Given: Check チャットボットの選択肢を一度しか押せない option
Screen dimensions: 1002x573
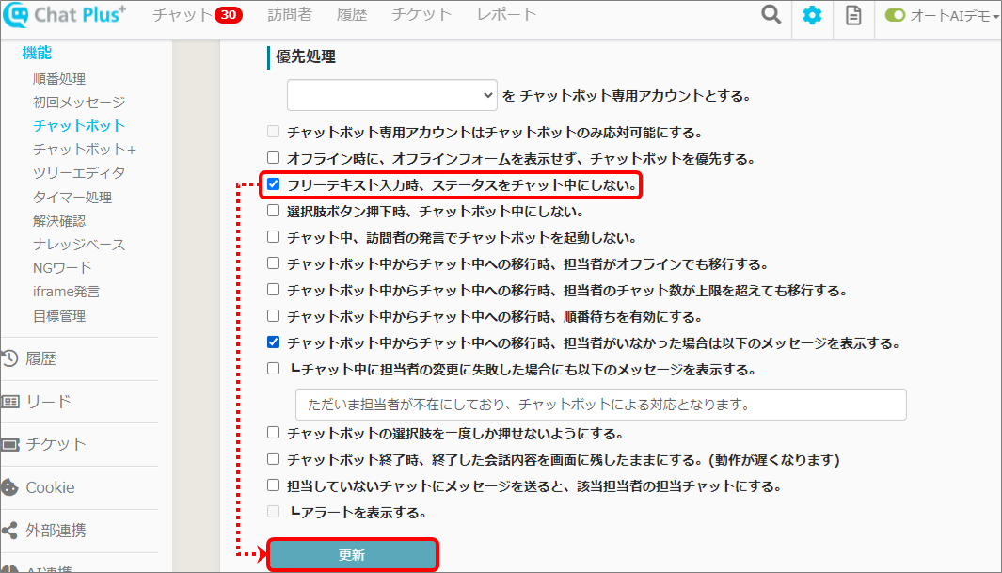Looking at the screenshot, I should (x=274, y=433).
